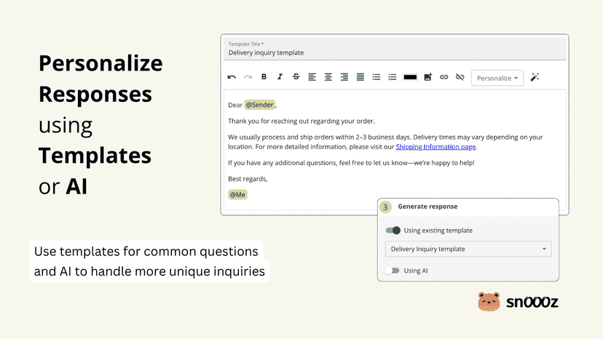Click the 'If you have any additional questions' line

[x=351, y=163]
